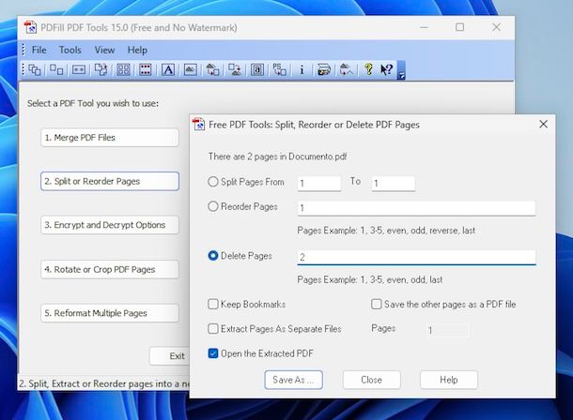
Task: Click 'There are 2 pages in Documento.pdf' text
Action: [277, 157]
